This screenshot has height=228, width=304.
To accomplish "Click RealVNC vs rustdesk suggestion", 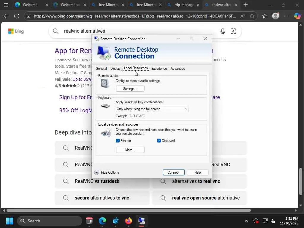I will (102, 181).
